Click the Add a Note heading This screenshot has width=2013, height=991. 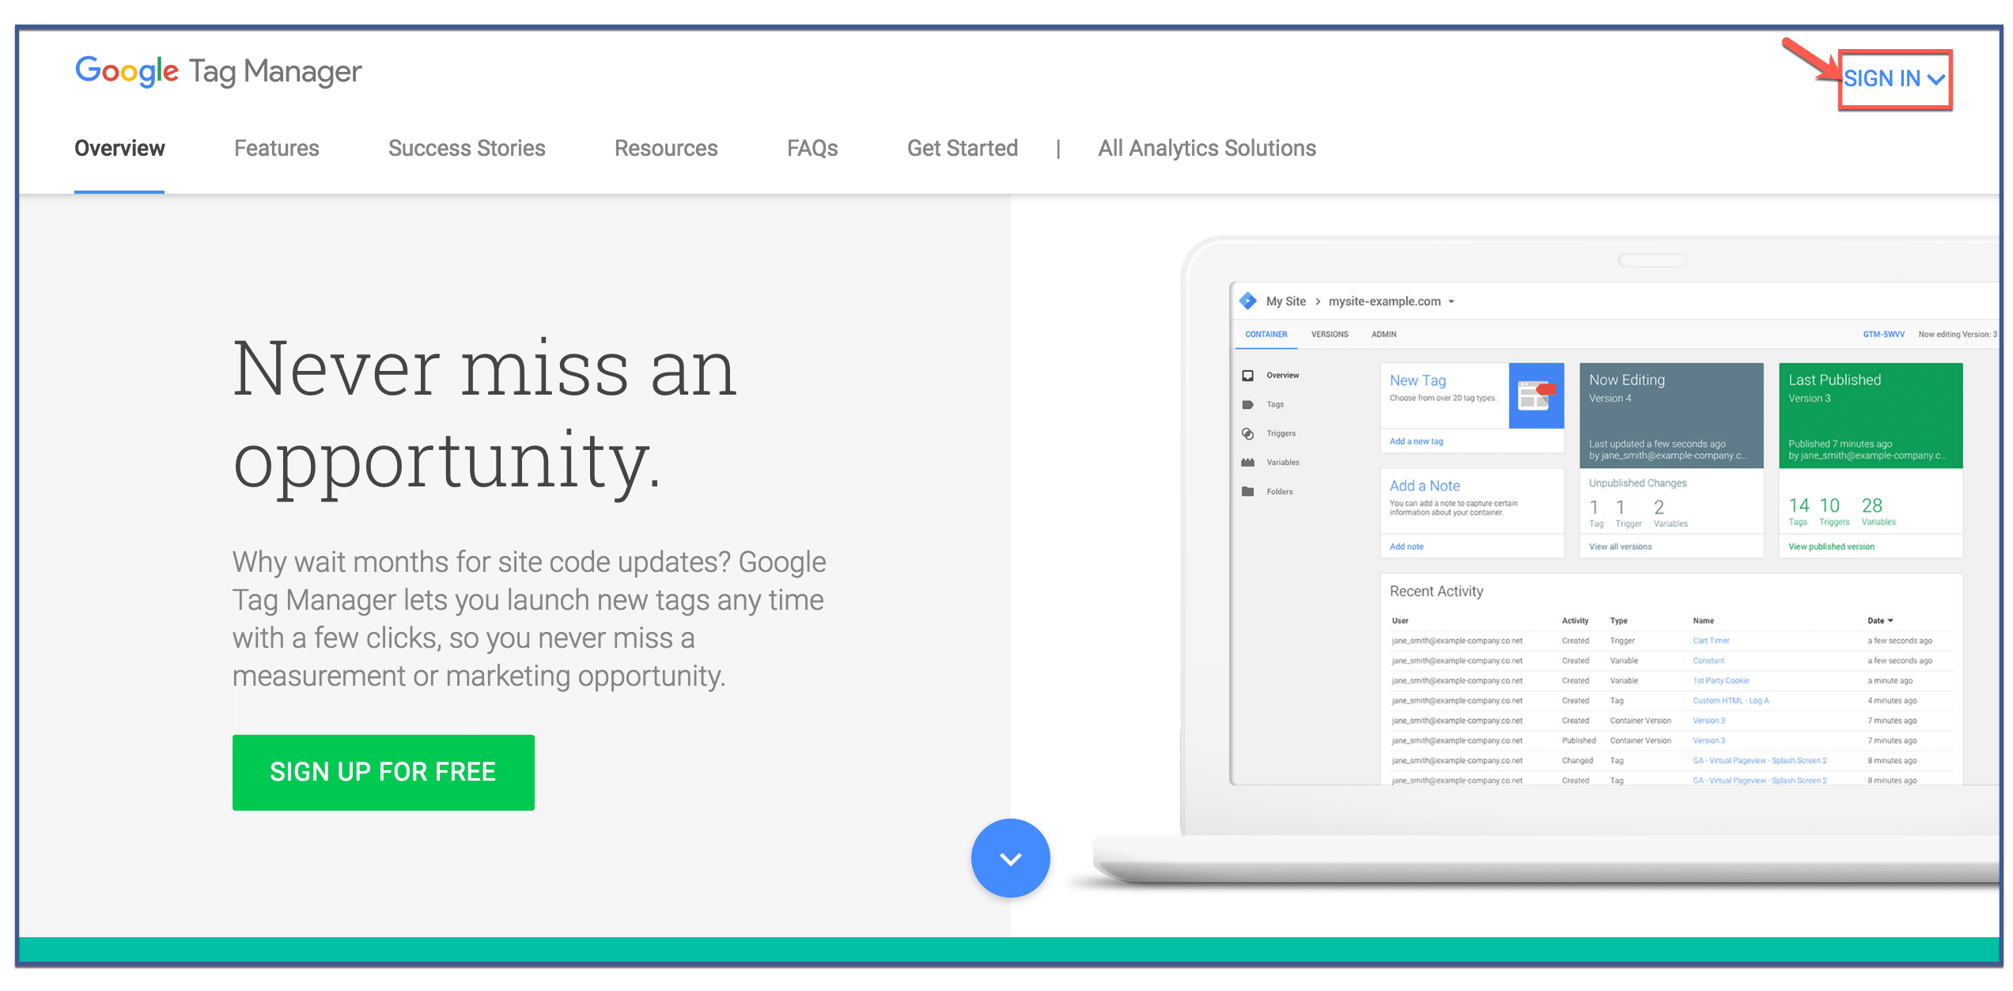(x=1425, y=486)
